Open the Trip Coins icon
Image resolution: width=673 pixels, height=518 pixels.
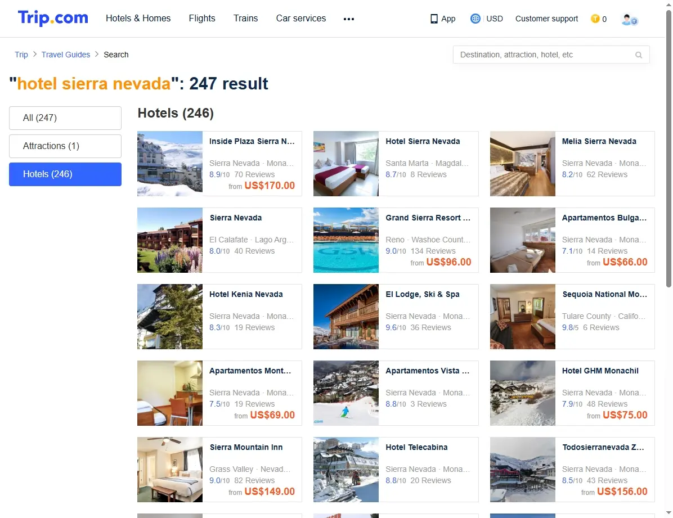595,19
